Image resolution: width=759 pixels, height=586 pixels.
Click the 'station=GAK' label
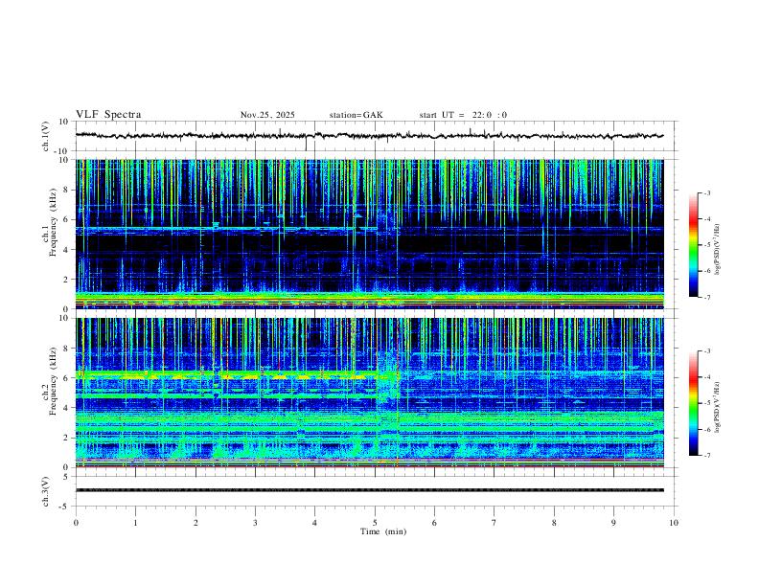356,115
